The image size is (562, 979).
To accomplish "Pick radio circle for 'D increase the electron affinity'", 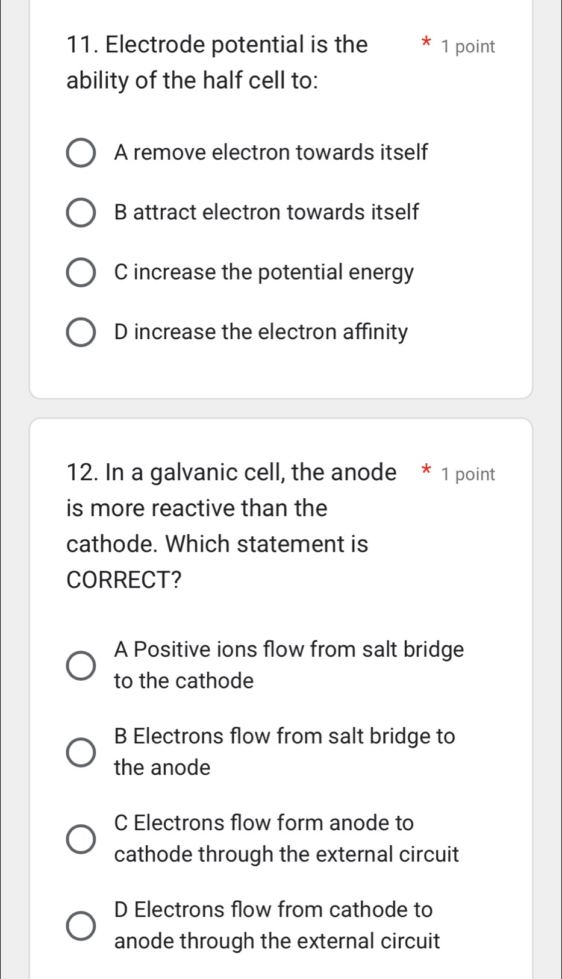I will pos(80,333).
